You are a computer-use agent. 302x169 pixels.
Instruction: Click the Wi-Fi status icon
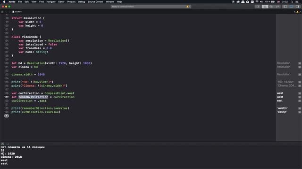tap(257, 2)
